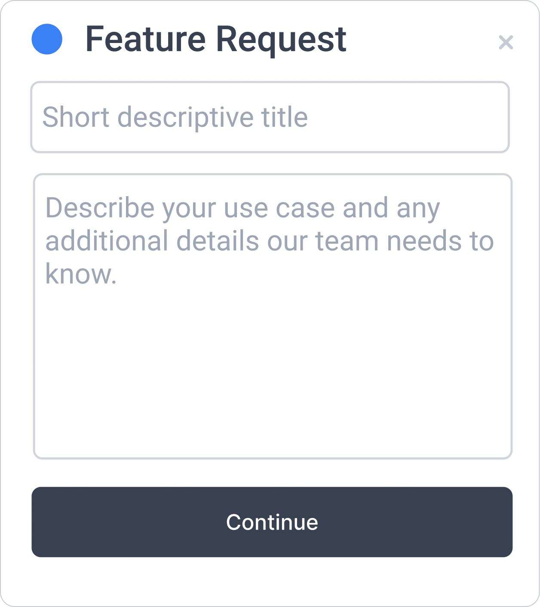
Task: Click the "additional details" placeholder text
Action: tap(152, 241)
